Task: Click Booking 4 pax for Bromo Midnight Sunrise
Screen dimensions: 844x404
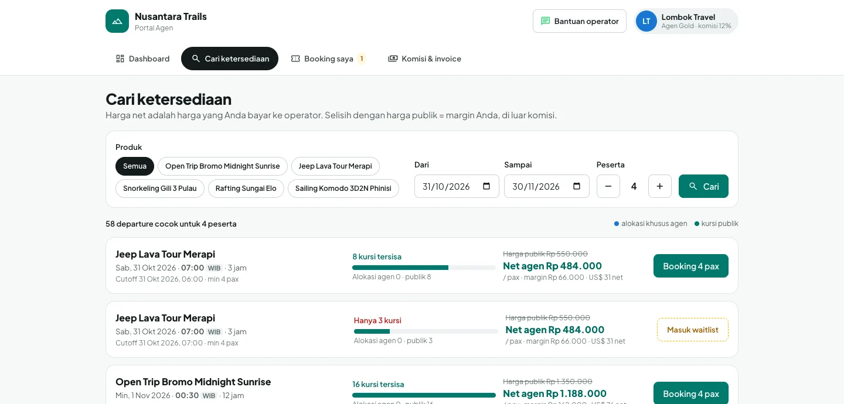Action: pos(691,393)
